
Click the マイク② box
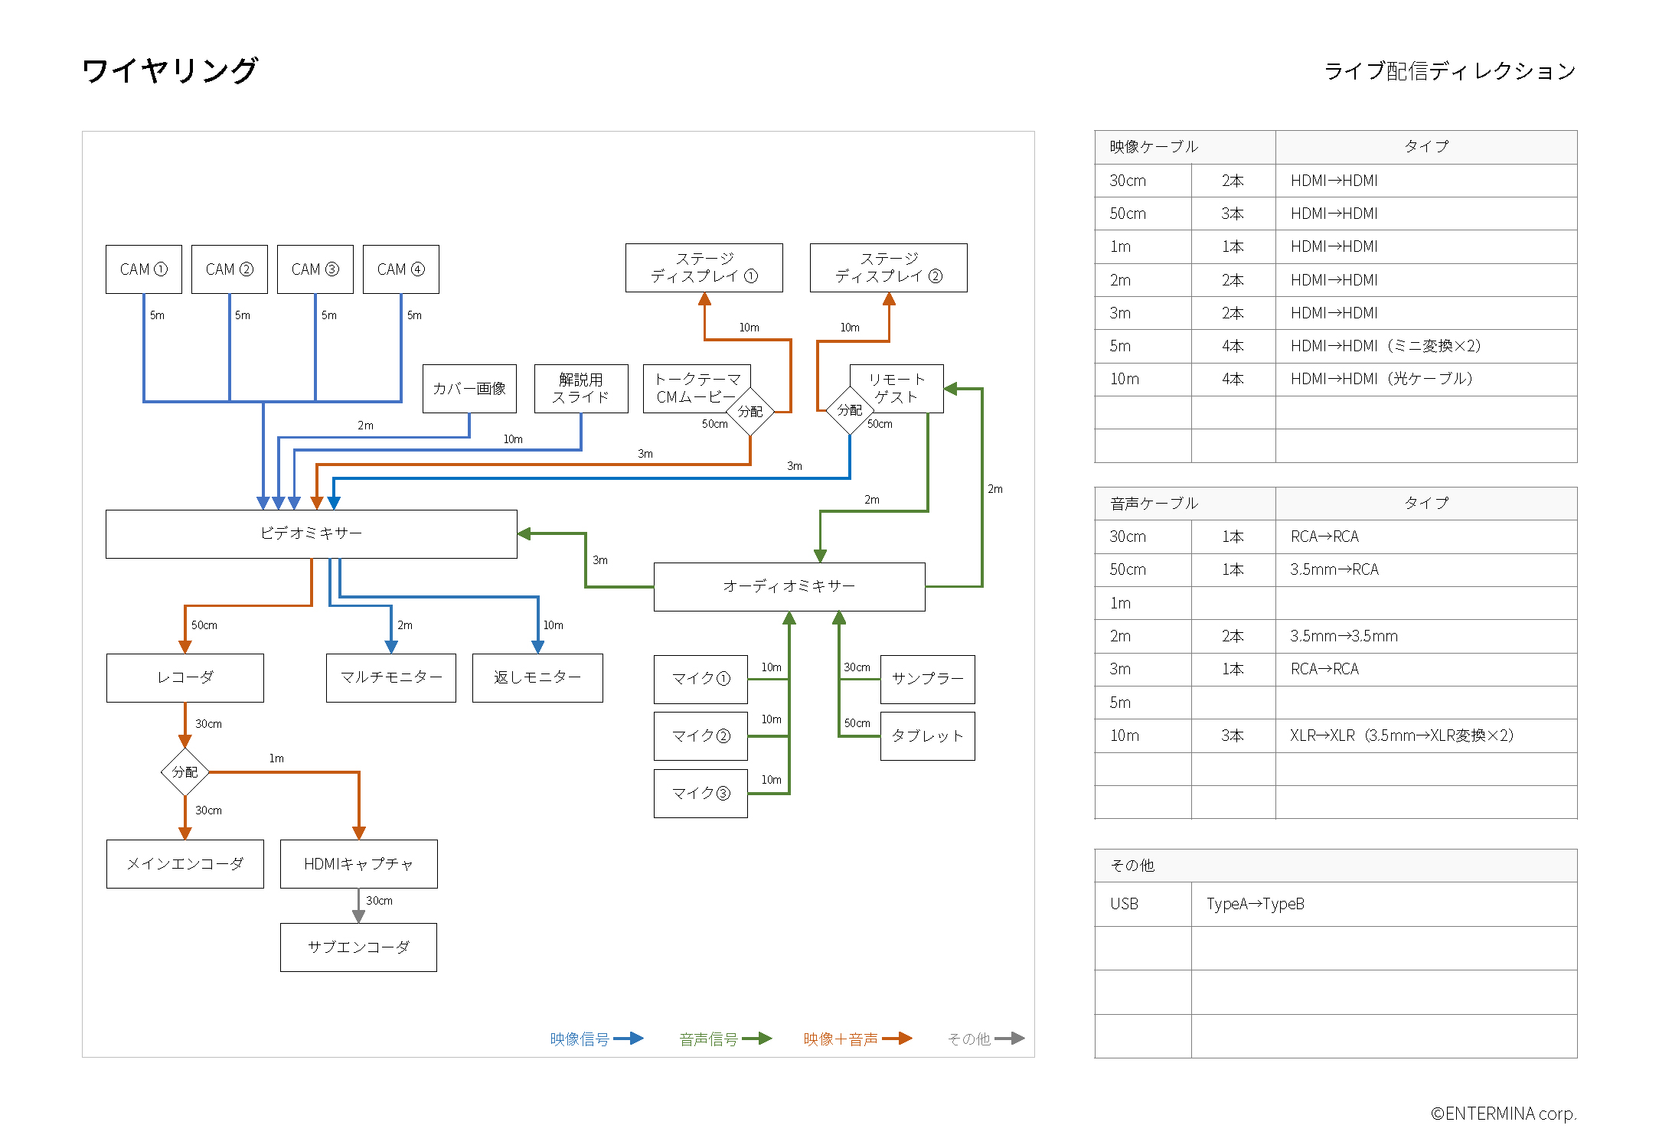[x=701, y=736]
